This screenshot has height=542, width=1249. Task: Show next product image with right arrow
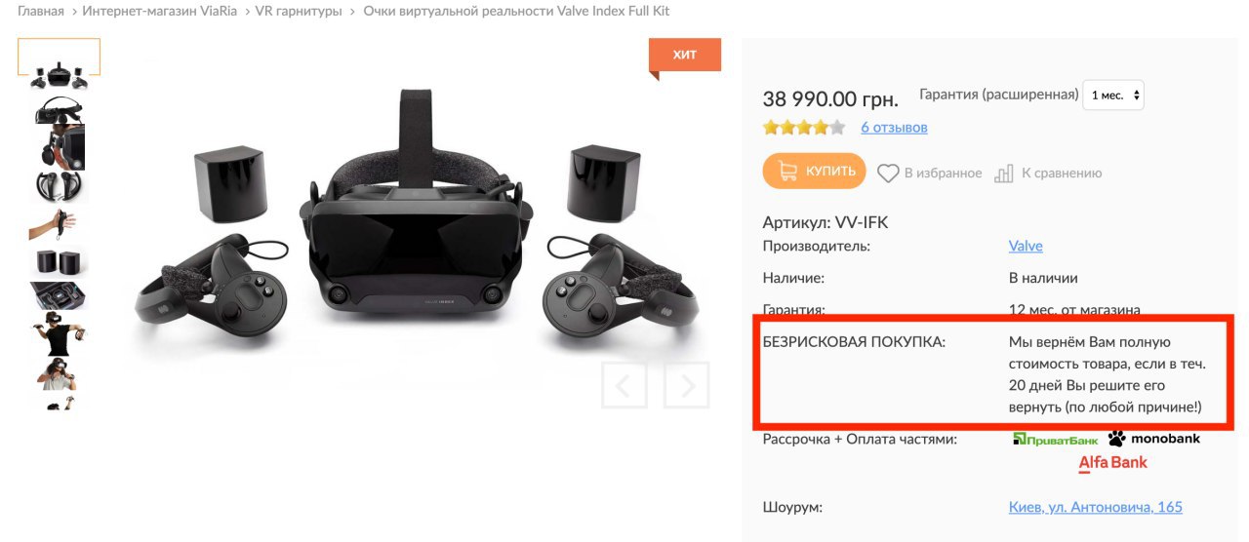(x=686, y=385)
